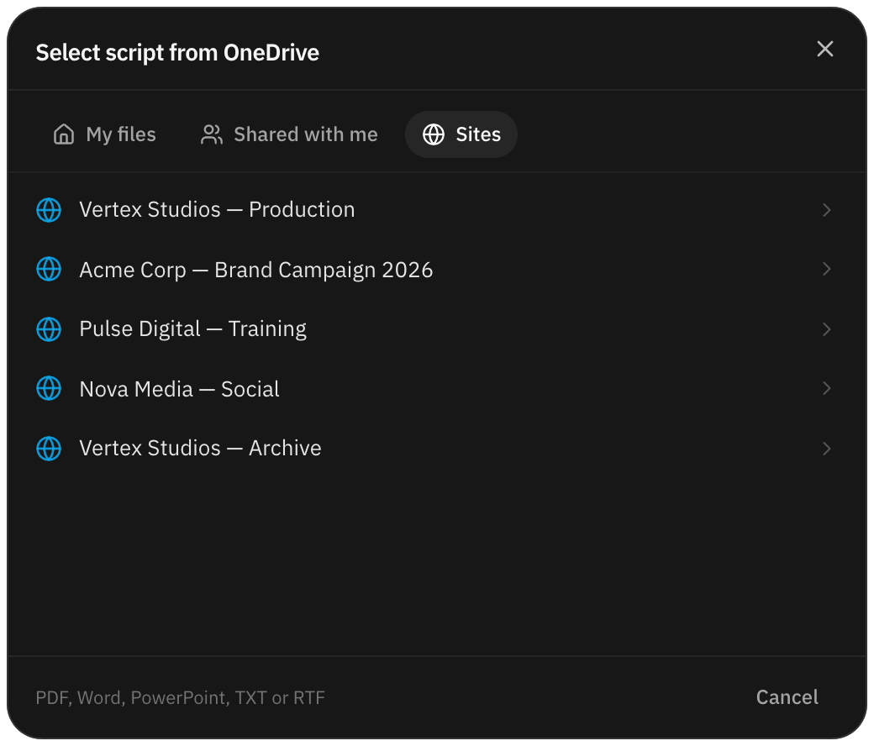This screenshot has height=746, width=874.
Task: Click globe icon beside Vertex Studios — Archive
Action: point(49,449)
